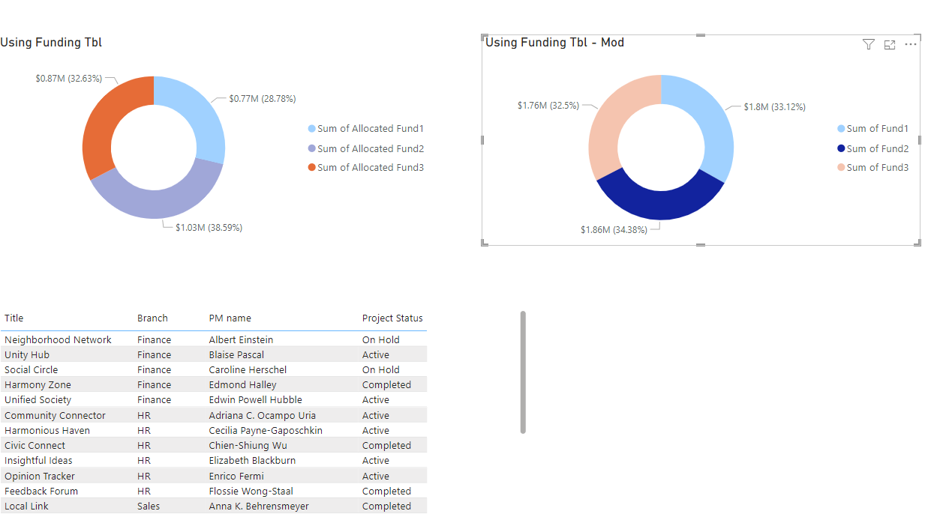
Task: Click the 'Edwin Powell Hubble' cell
Action: [256, 400]
